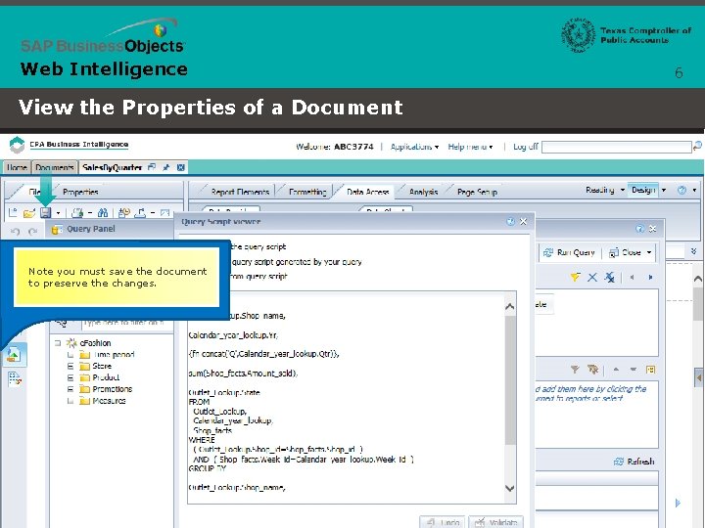Viewport: 705px width, 528px height.
Task: Click the Save document icon
Action: [x=45, y=212]
